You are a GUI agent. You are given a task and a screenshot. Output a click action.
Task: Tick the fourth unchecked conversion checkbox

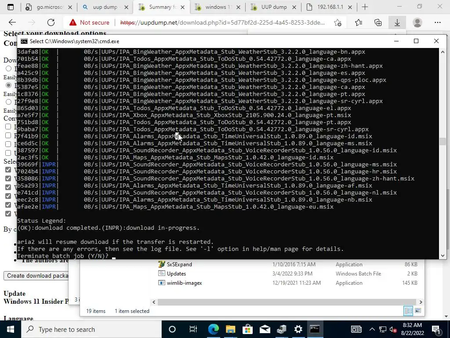(8, 153)
